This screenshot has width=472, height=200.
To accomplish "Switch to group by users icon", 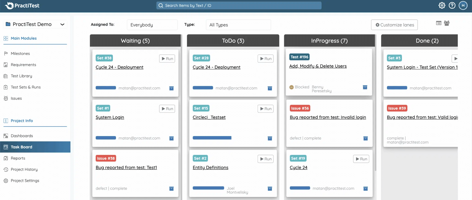I will pos(447,23).
